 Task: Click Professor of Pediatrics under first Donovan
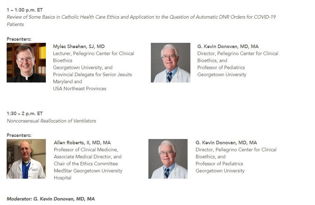click(221, 67)
